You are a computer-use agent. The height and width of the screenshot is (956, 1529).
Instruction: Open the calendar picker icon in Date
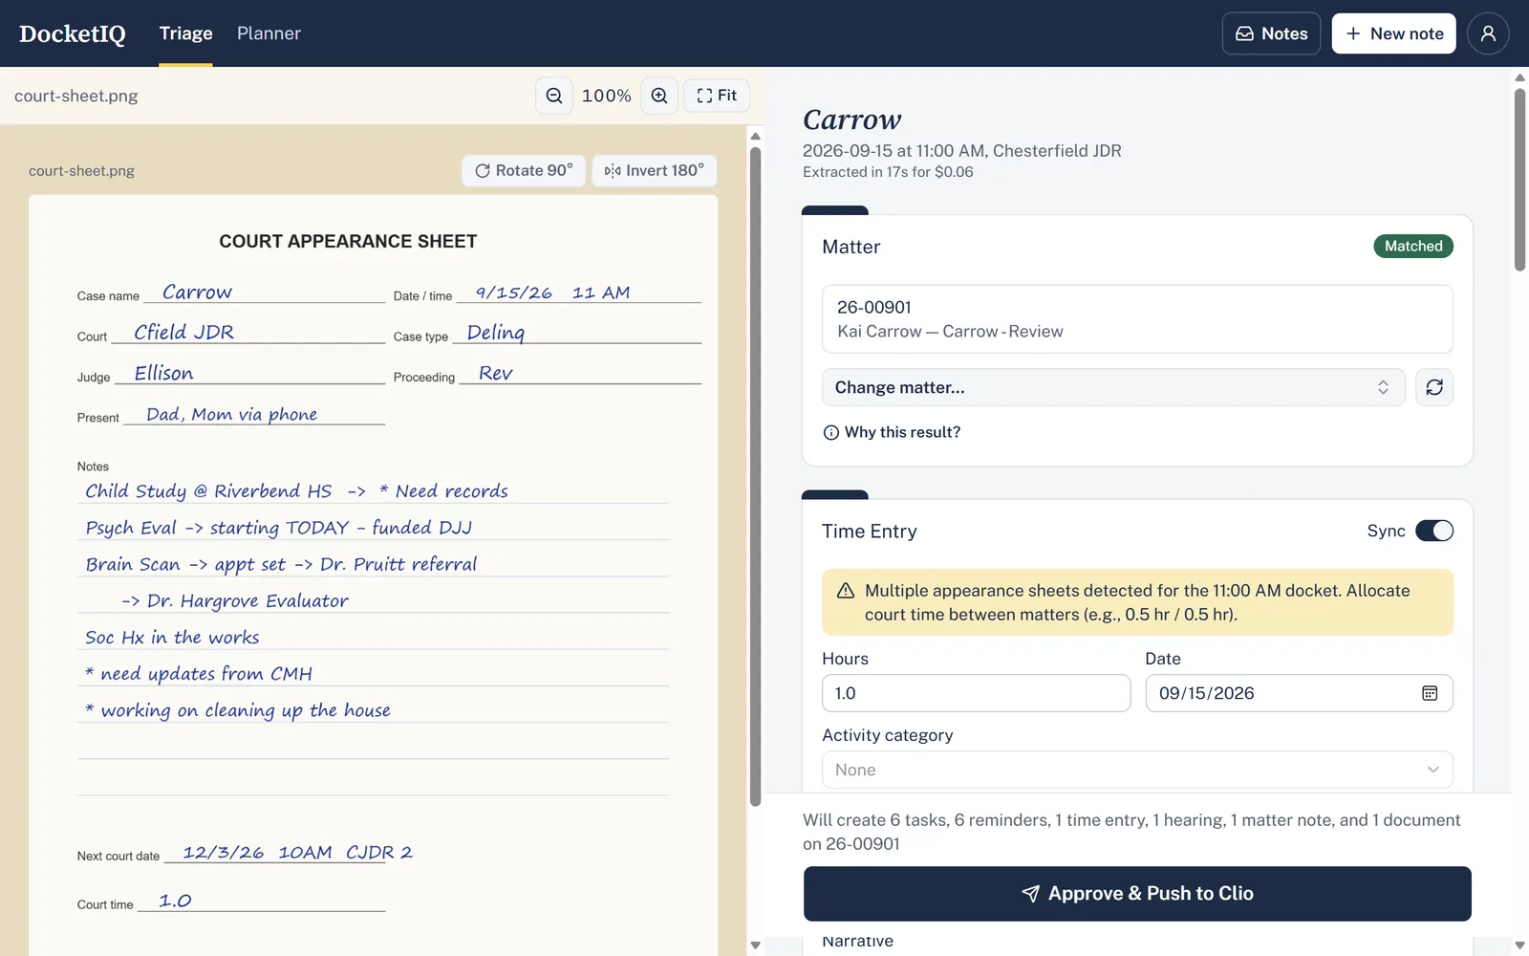tap(1430, 693)
